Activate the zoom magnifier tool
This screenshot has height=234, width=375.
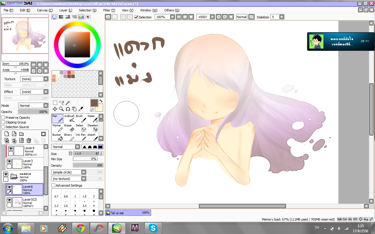click(x=62, y=109)
